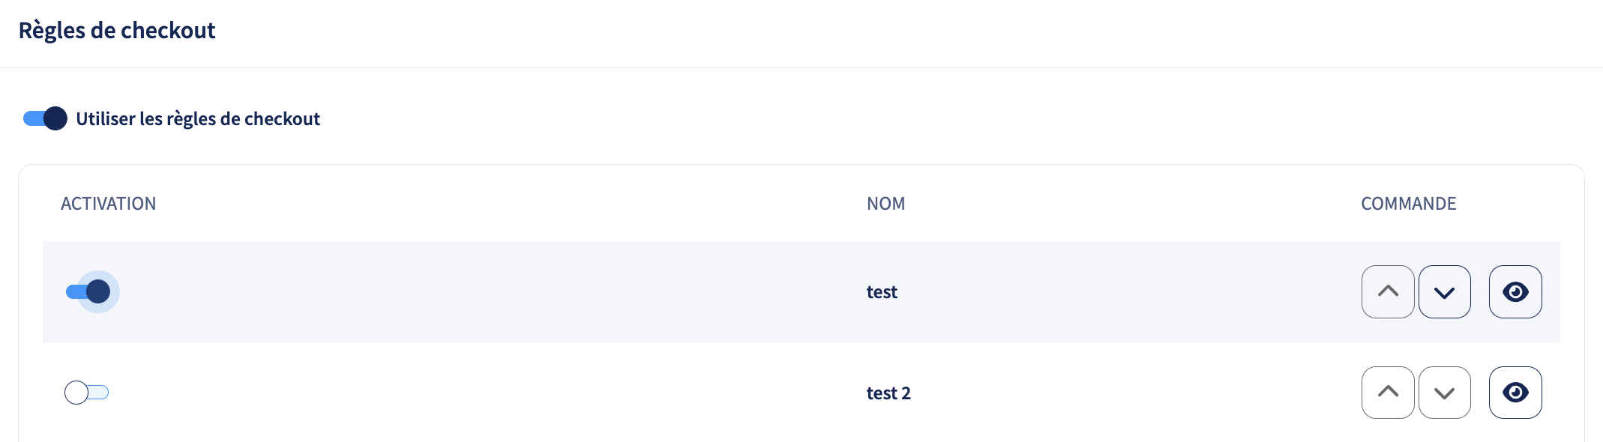
Task: Open the rule named test
Action: [882, 292]
